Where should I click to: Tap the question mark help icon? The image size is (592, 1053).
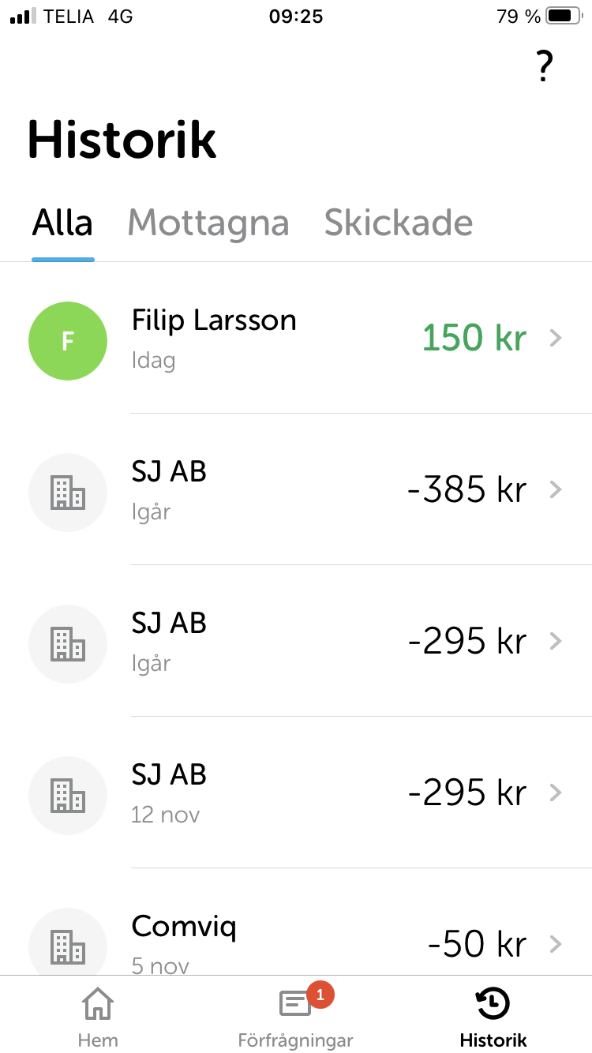(x=544, y=66)
